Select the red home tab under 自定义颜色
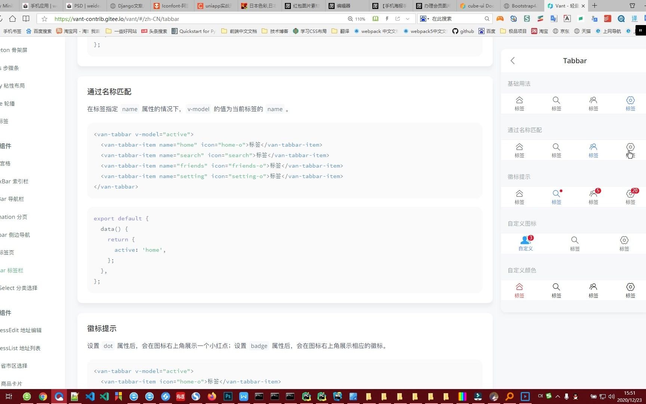Image resolution: width=646 pixels, height=404 pixels. [x=519, y=290]
